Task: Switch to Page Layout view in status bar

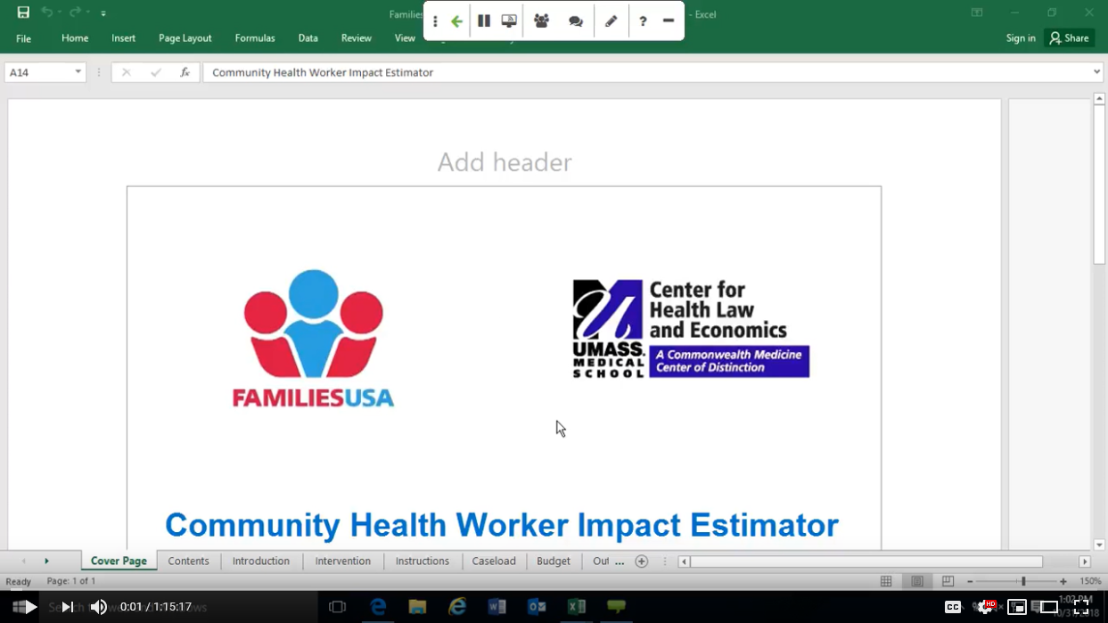Action: tap(917, 581)
